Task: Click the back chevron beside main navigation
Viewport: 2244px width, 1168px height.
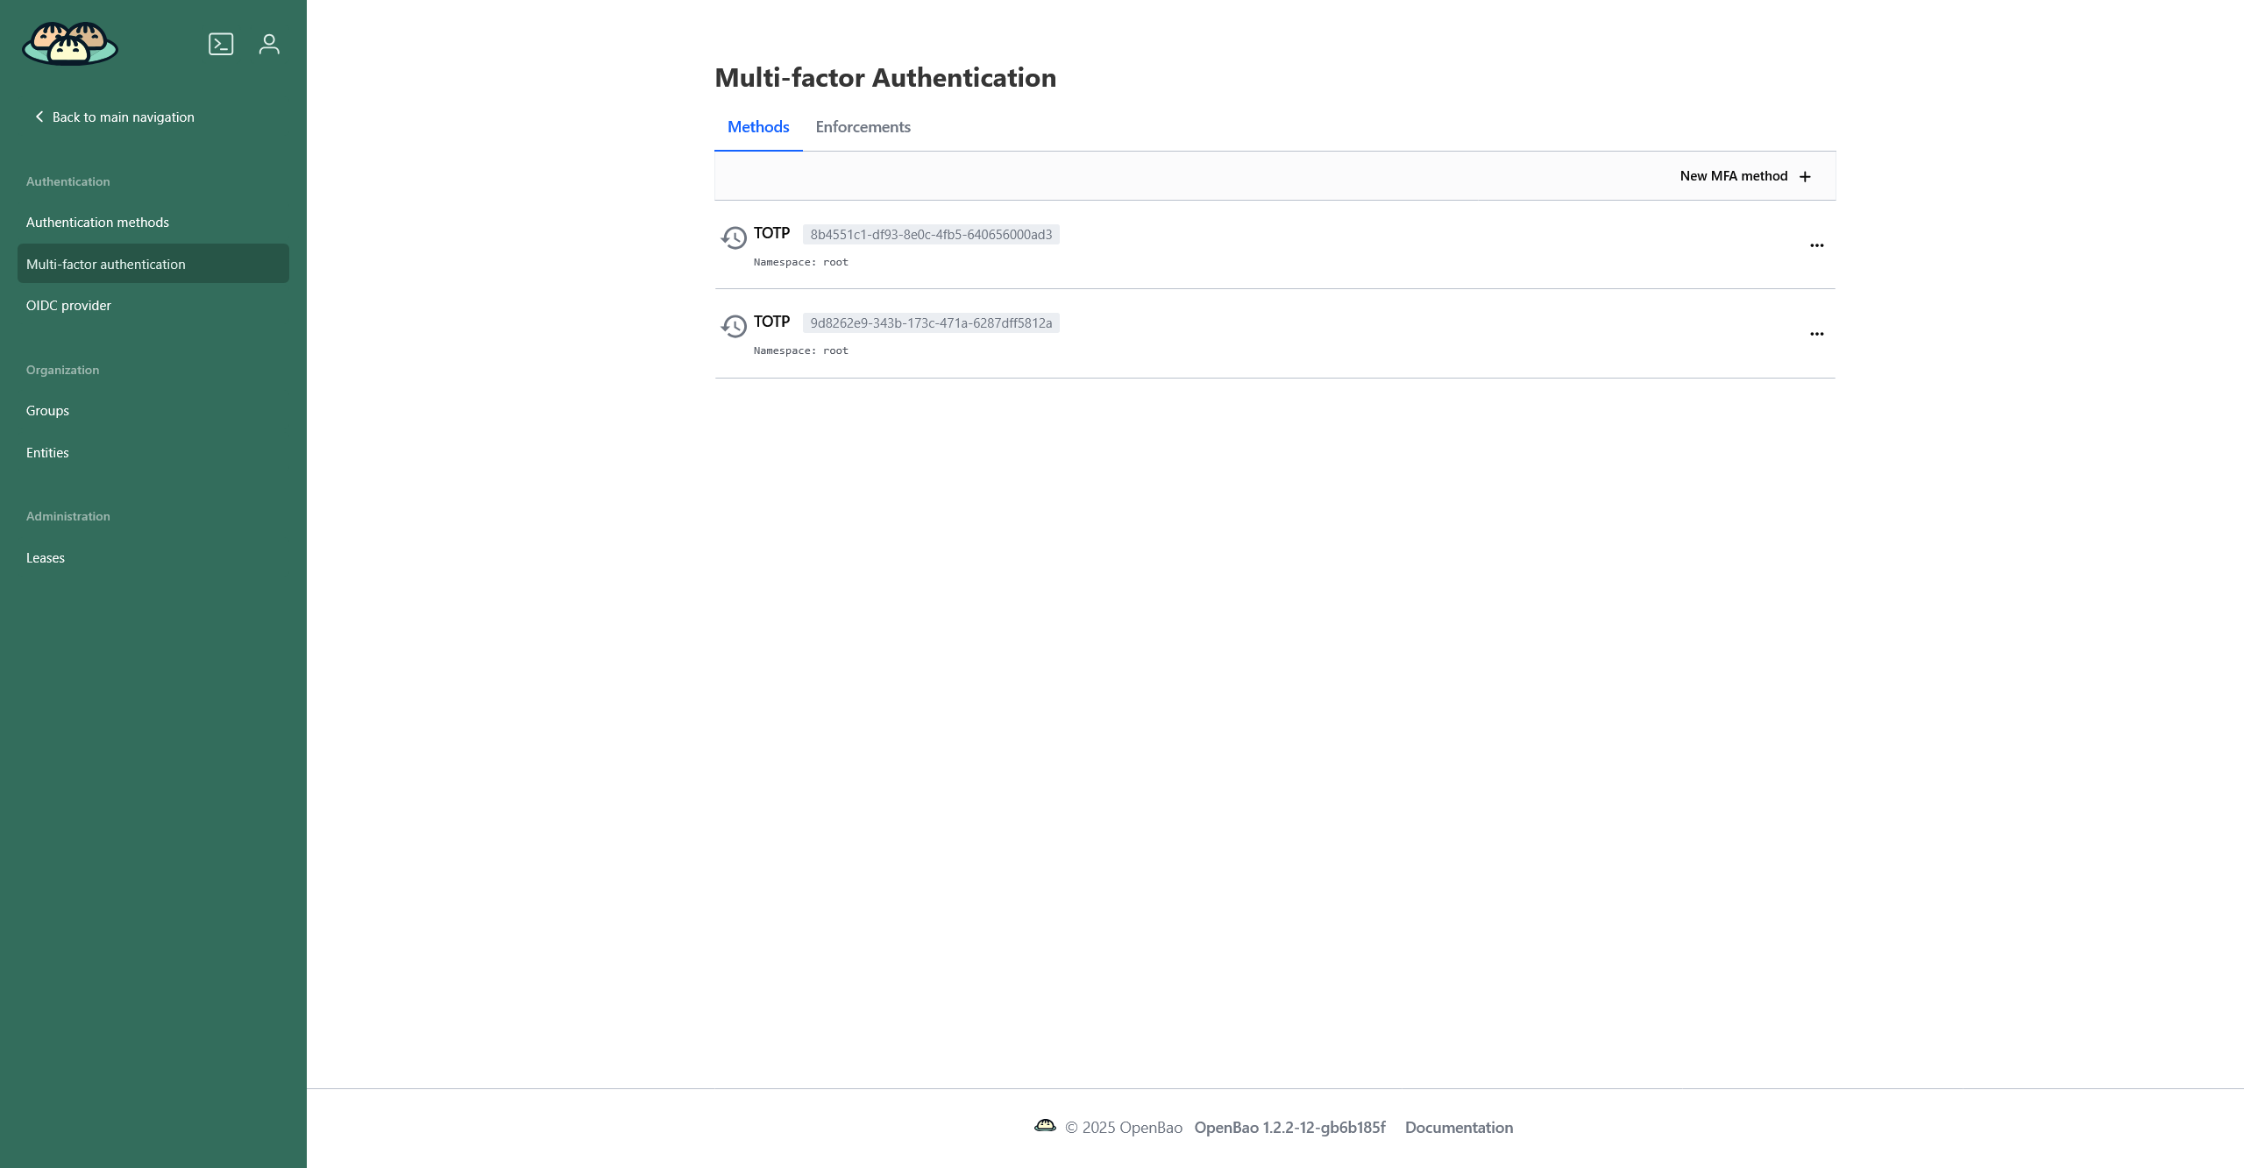Action: [x=39, y=116]
